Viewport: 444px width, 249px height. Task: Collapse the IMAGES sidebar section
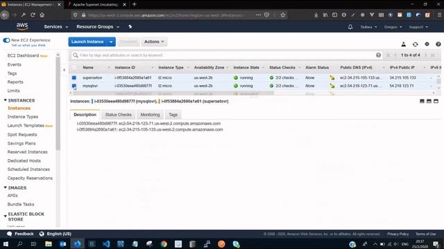click(x=5, y=187)
